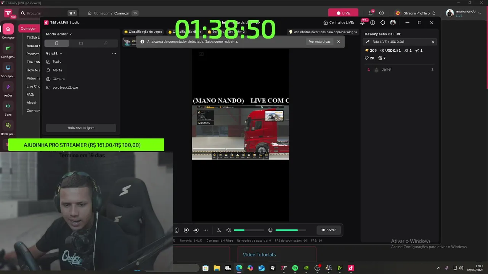This screenshot has width=488, height=274.
Task: Dismiss the high computer load warning
Action: click(338, 41)
